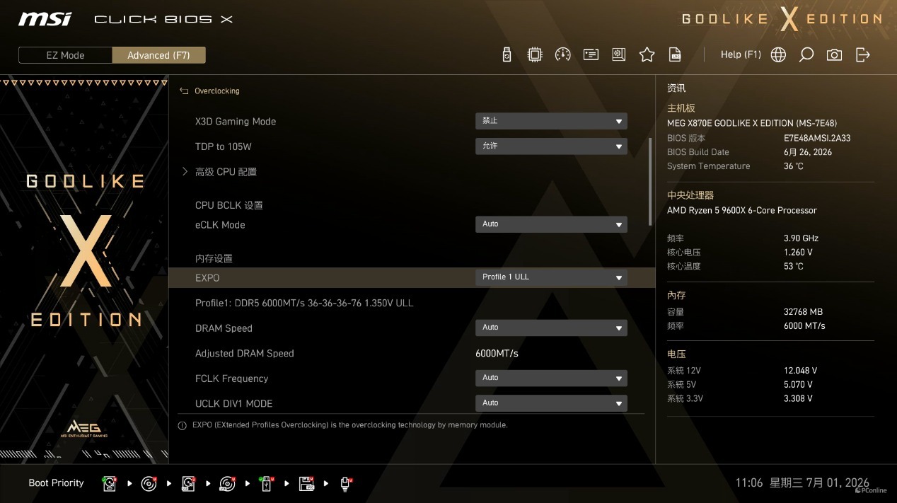The image size is (897, 503).
Task: Open the hardware info card icon
Action: click(591, 54)
